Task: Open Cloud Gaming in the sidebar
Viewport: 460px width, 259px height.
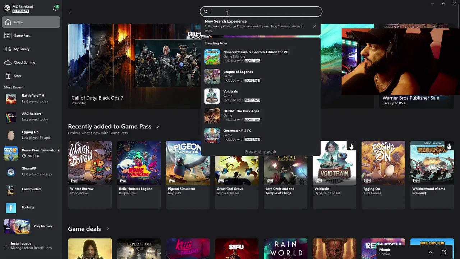Action: point(31,62)
